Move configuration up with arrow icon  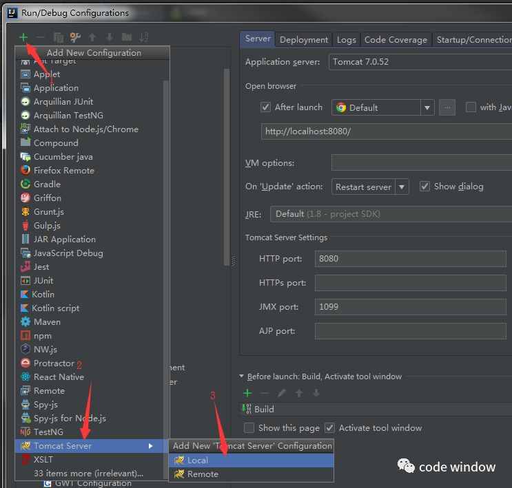(x=92, y=38)
